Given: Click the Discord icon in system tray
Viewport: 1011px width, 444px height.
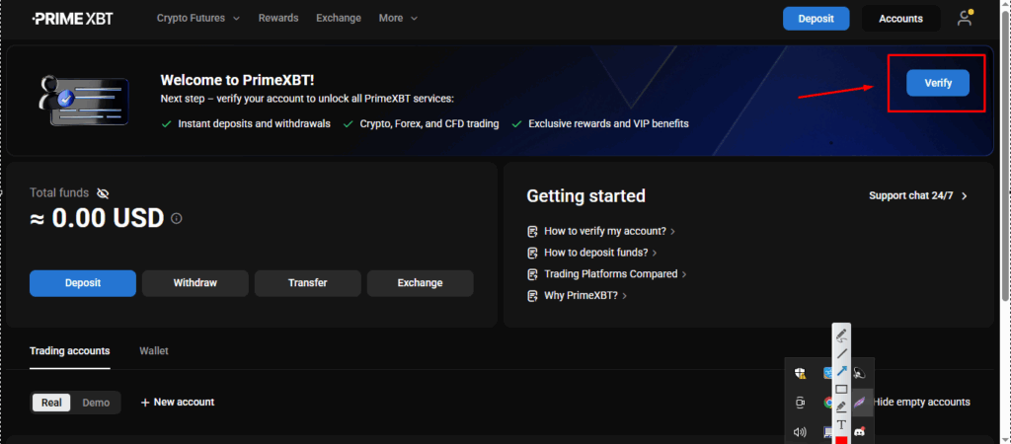Looking at the screenshot, I should coord(859,431).
